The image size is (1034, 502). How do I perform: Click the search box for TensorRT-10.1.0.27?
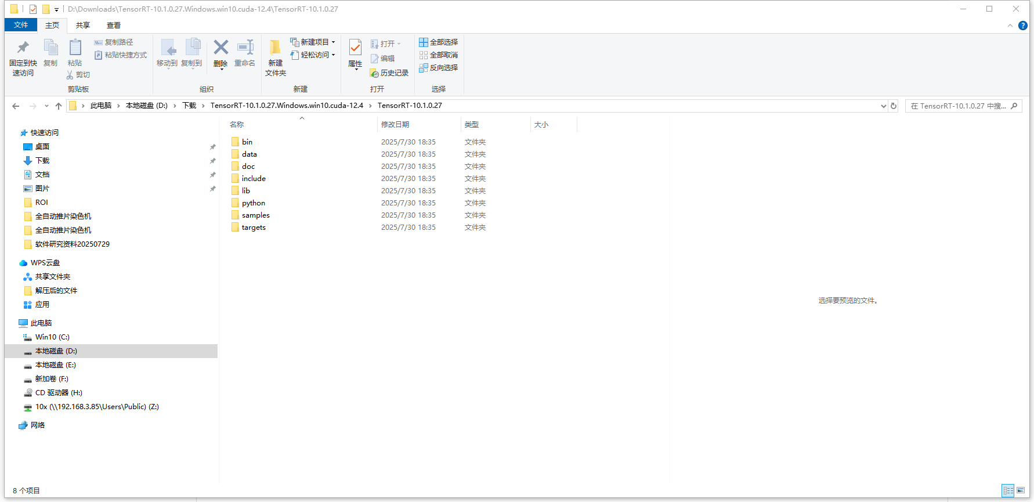[x=957, y=106]
